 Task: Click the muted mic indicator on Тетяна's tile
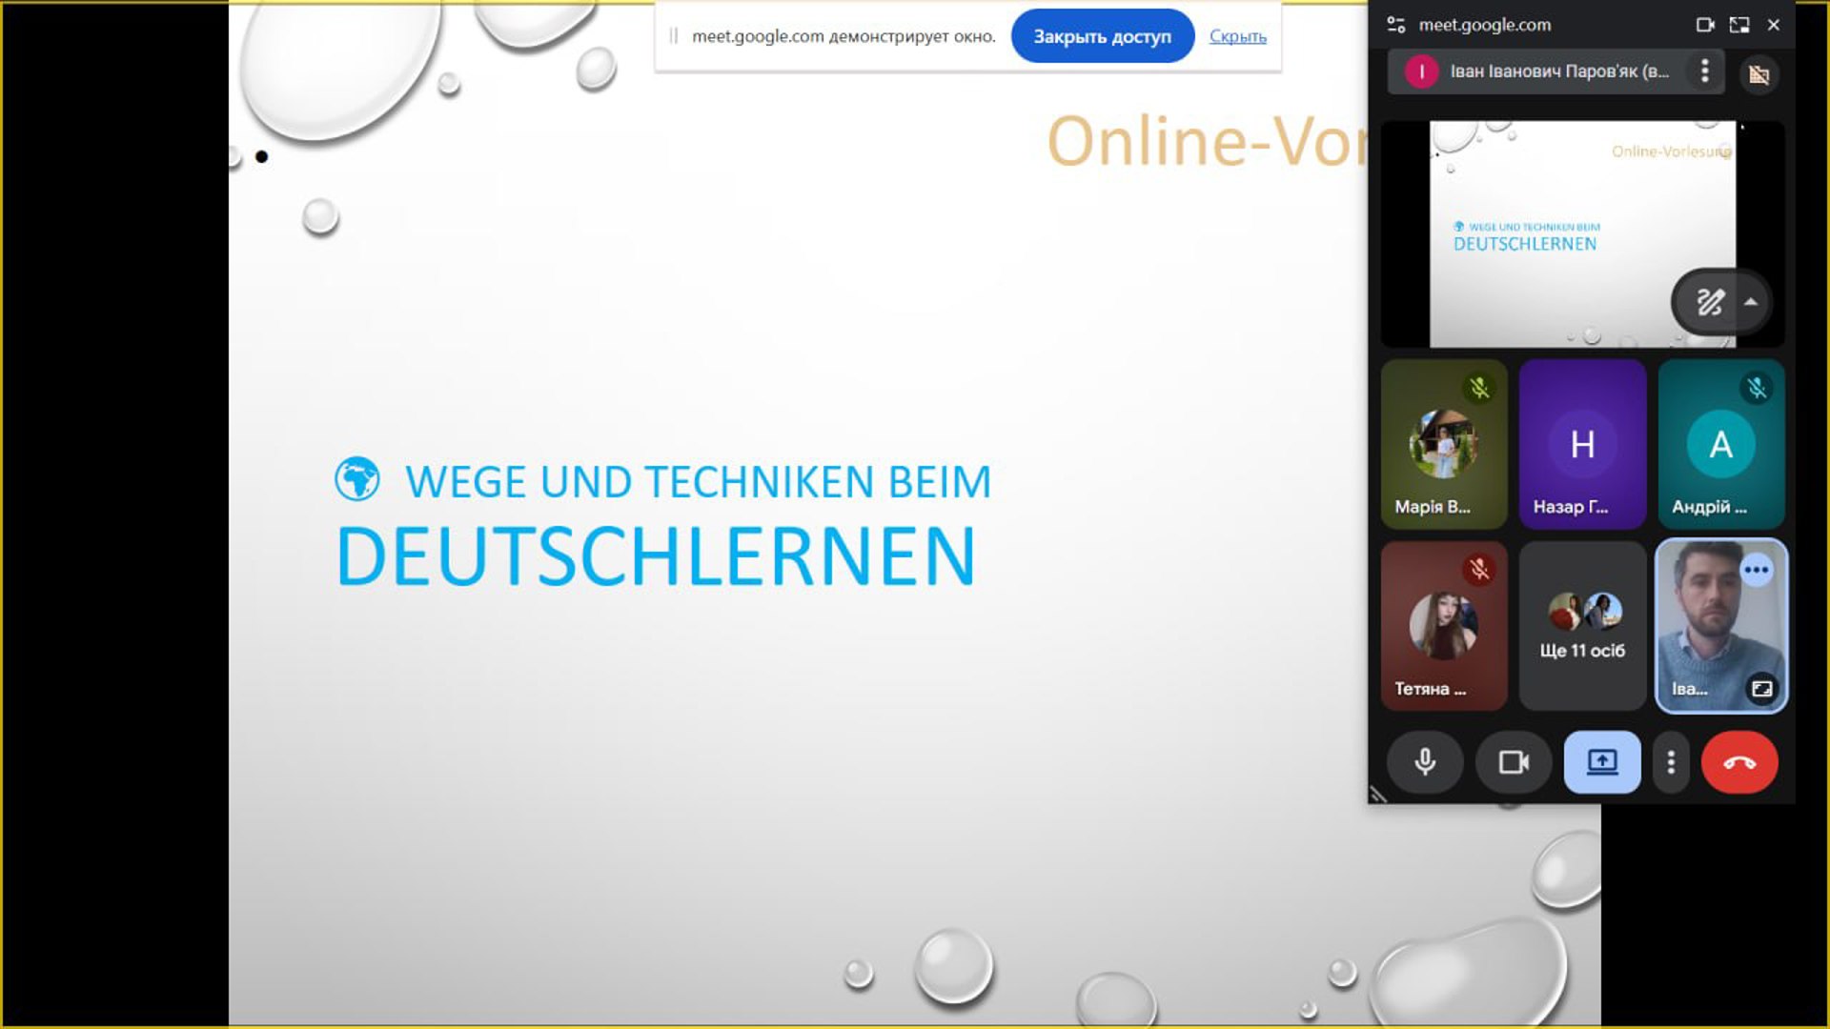click(x=1479, y=570)
